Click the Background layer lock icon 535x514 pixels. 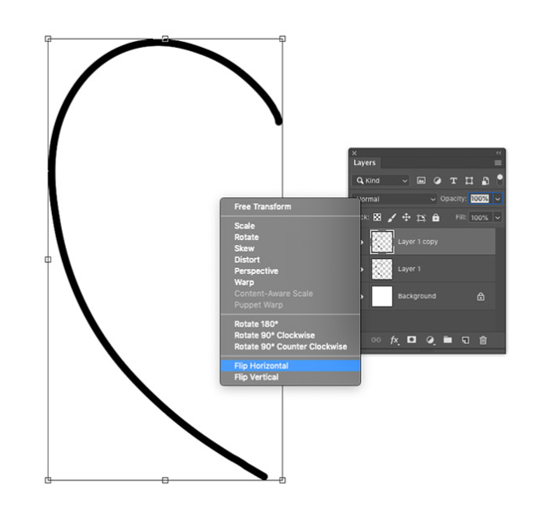tap(481, 296)
